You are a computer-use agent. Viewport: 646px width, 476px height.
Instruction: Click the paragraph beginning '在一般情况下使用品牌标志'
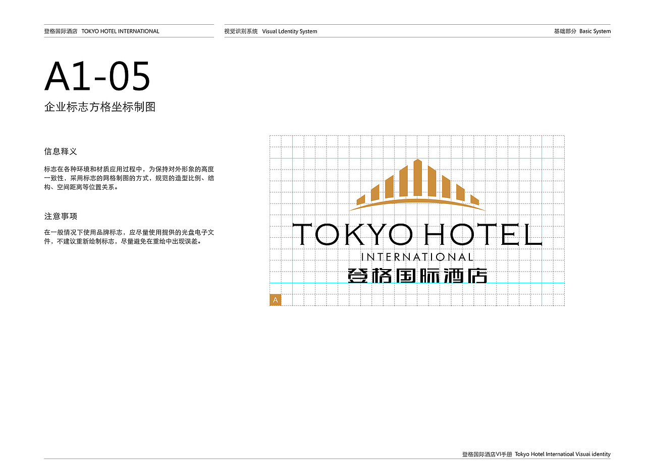click(129, 237)
